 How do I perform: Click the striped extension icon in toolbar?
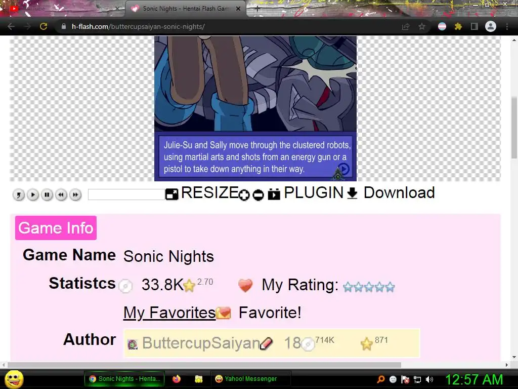[442, 26]
